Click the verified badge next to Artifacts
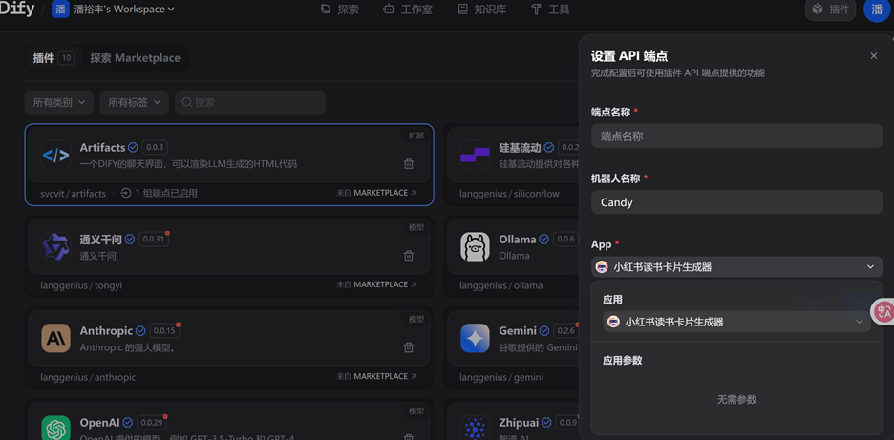This screenshot has width=894, height=440. [133, 148]
